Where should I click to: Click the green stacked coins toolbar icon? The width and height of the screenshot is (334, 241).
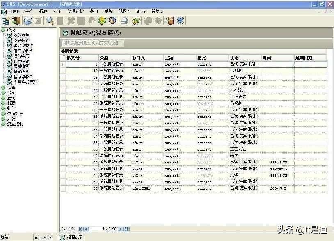pyautogui.click(x=102, y=21)
